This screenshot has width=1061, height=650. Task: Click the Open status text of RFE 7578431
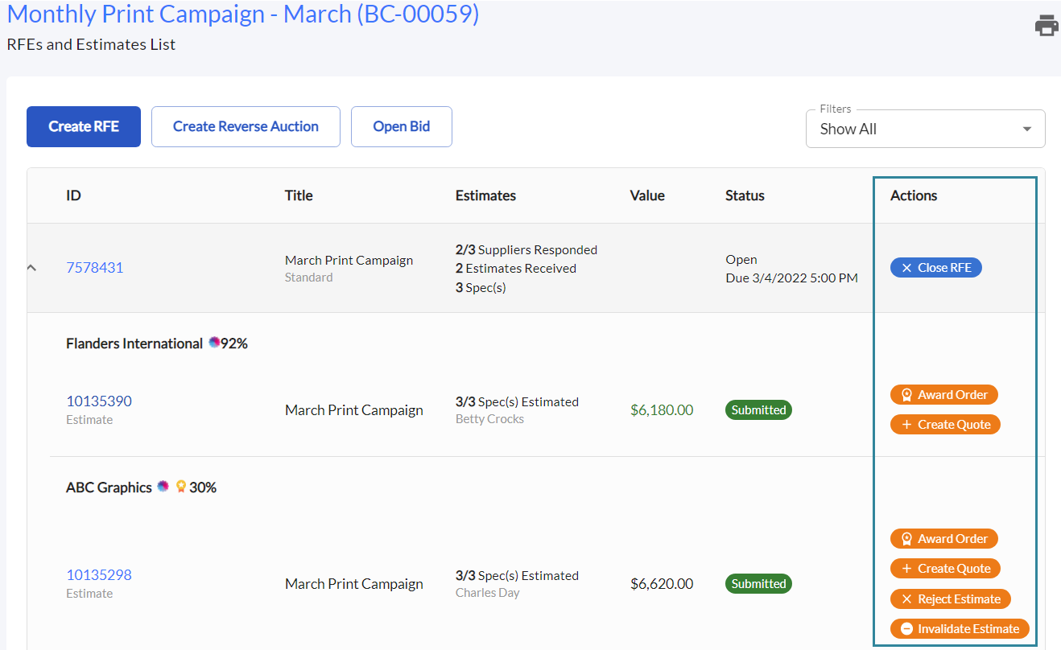point(741,259)
